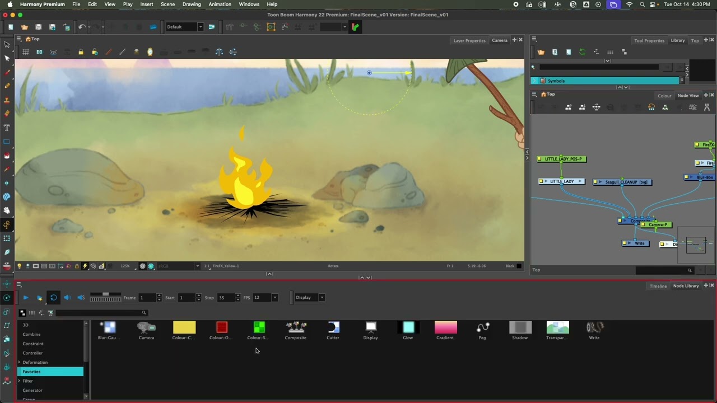Toggle thumbnail view in Node Library
This screenshot has height=403, width=717.
pyautogui.click(x=22, y=313)
